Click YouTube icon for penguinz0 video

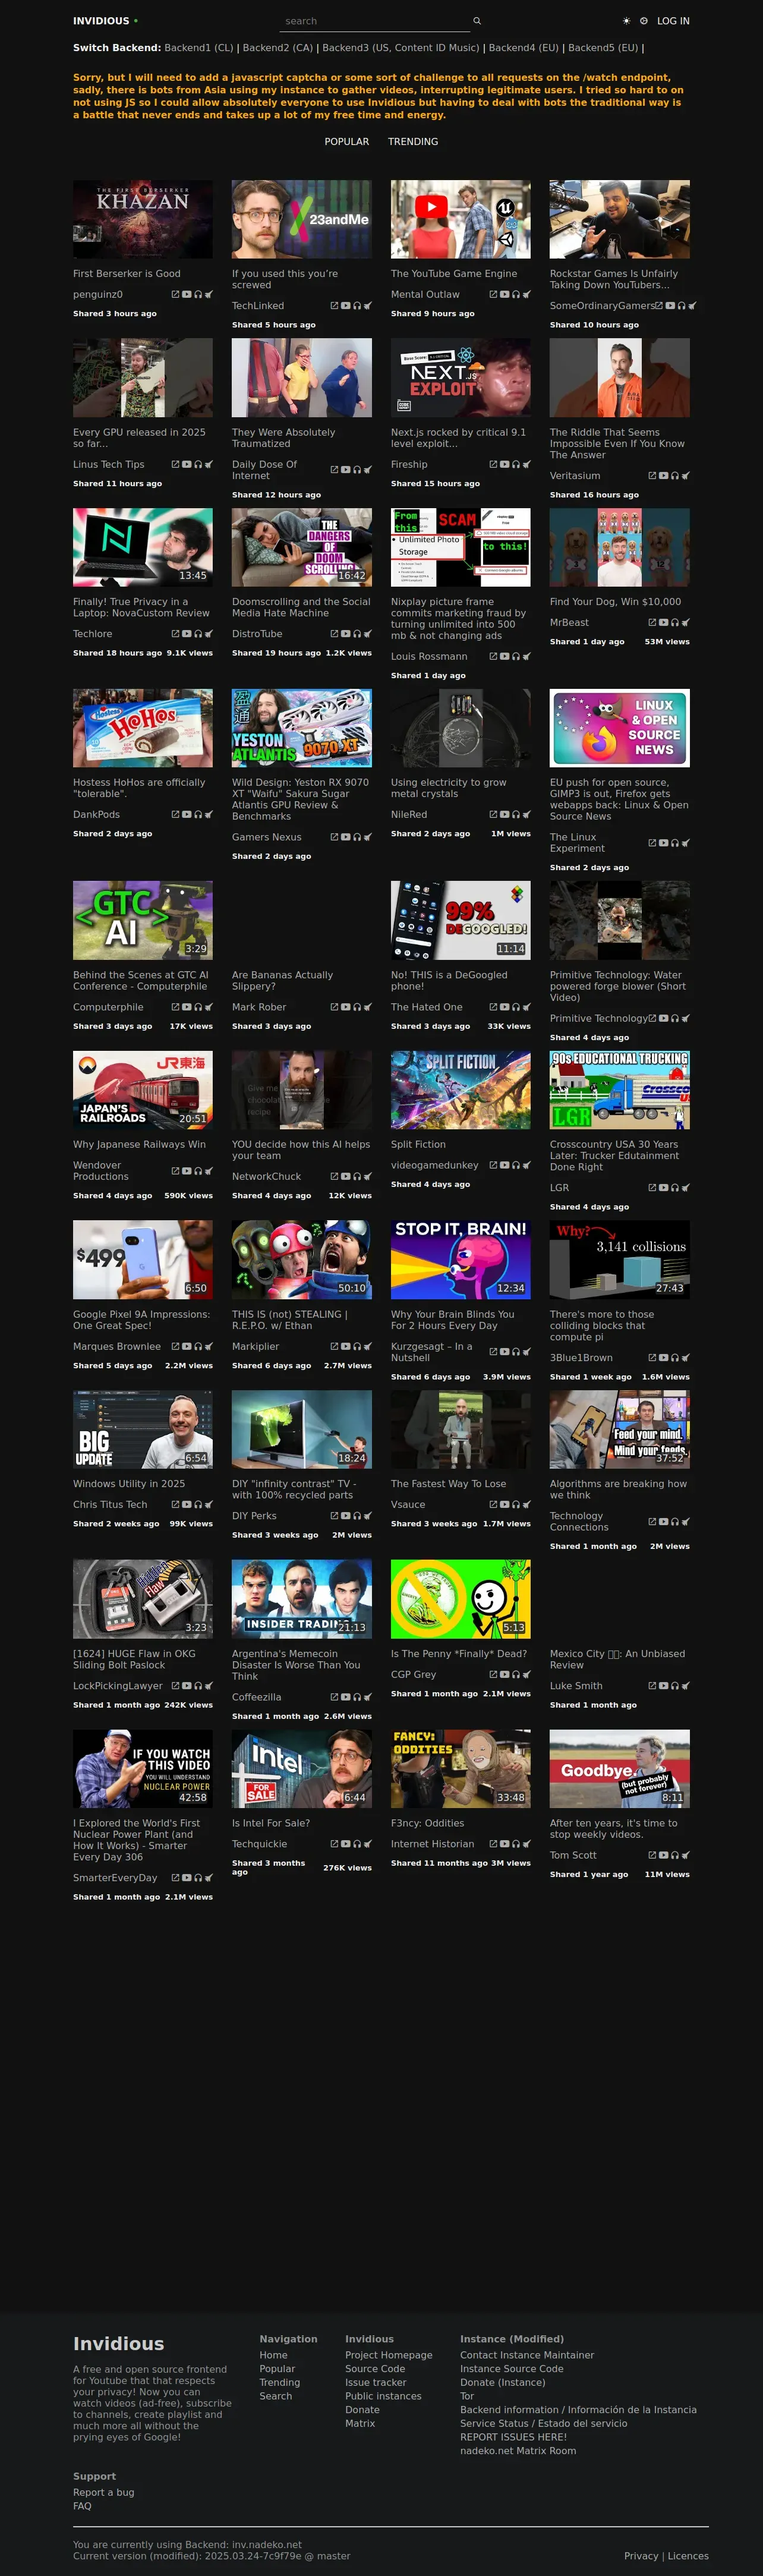(x=187, y=294)
